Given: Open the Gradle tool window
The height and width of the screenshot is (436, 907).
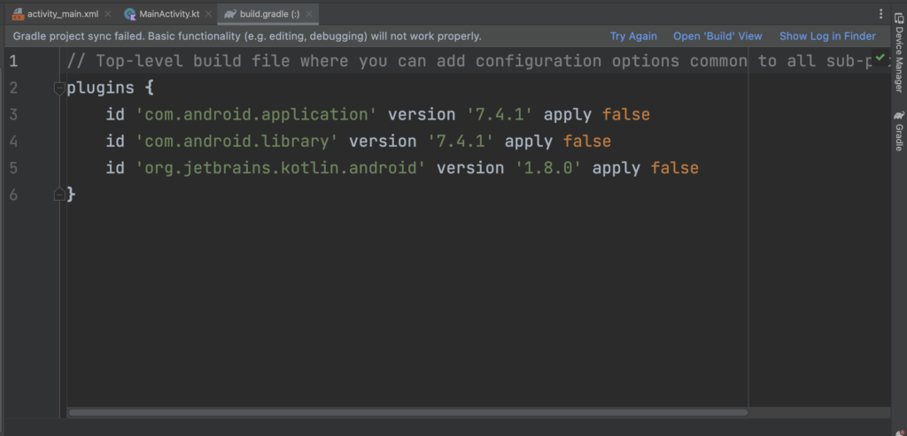Looking at the screenshot, I should [x=899, y=131].
